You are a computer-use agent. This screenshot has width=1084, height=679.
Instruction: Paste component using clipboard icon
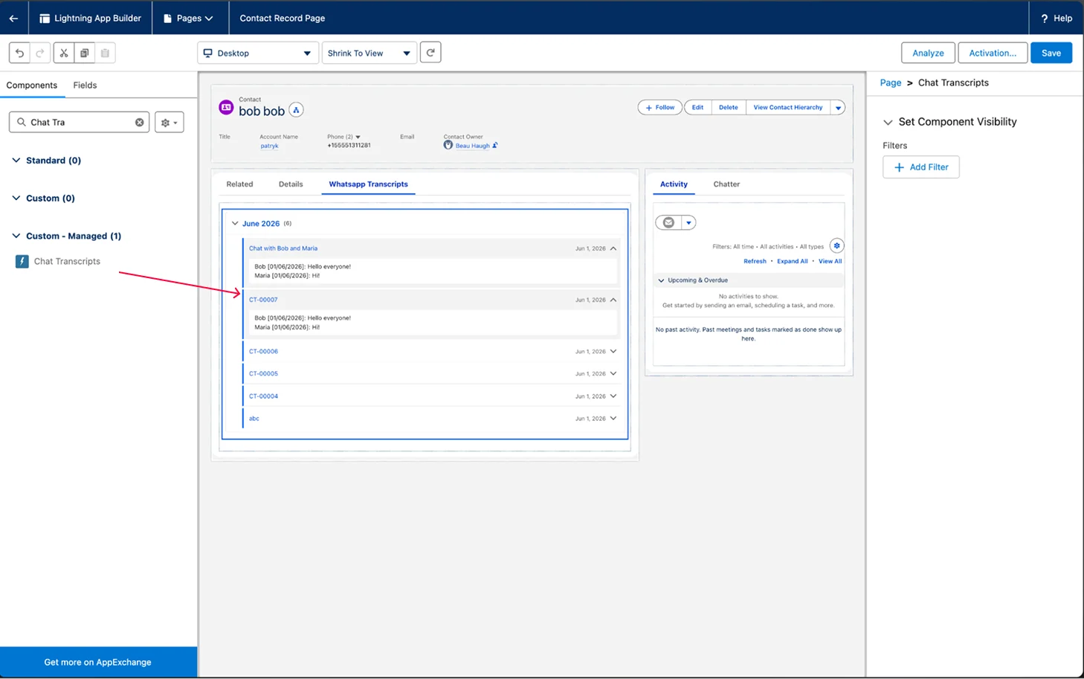(105, 53)
